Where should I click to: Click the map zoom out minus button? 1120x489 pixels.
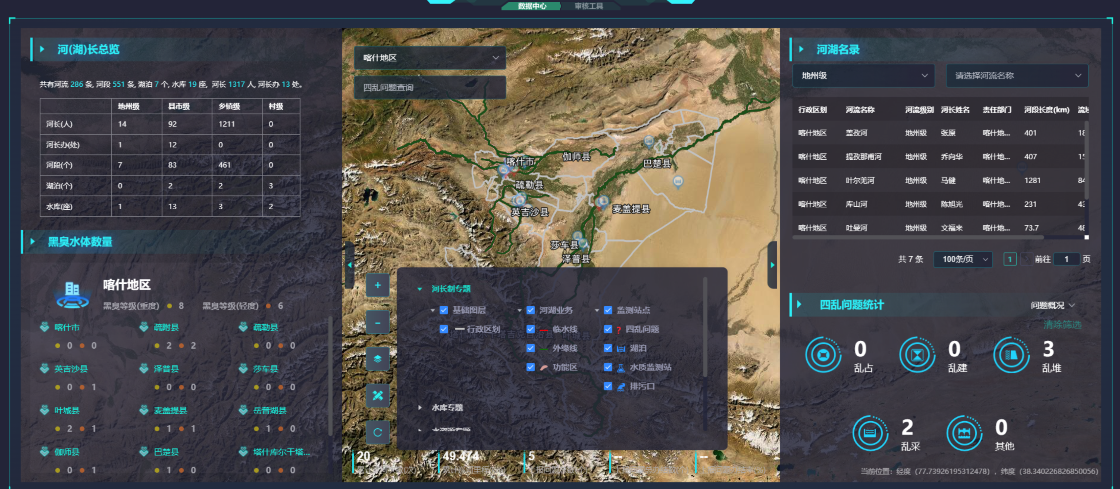pyautogui.click(x=377, y=323)
